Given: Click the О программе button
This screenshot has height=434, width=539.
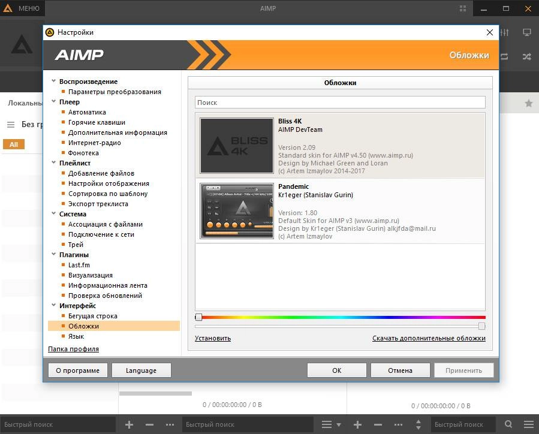Looking at the screenshot, I should point(78,370).
